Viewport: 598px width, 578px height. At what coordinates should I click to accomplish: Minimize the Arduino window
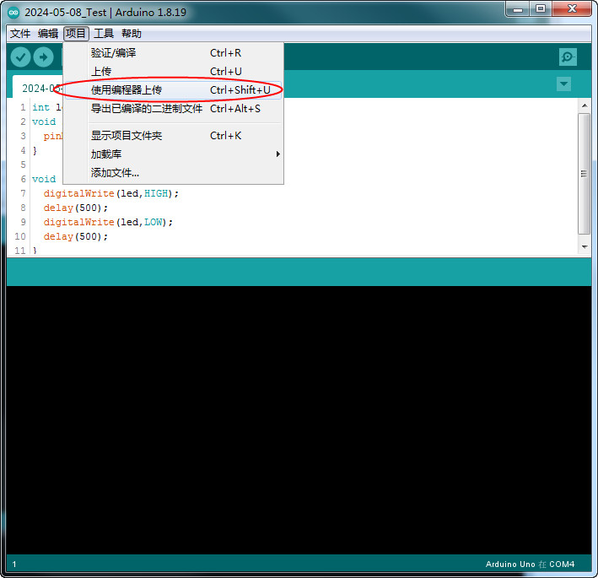(x=518, y=9)
